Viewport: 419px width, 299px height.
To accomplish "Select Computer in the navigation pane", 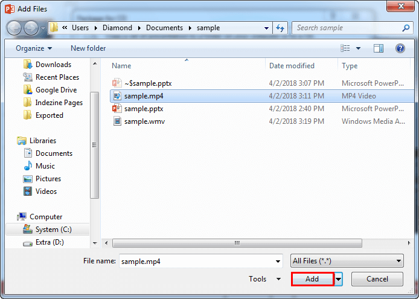I will click(46, 217).
